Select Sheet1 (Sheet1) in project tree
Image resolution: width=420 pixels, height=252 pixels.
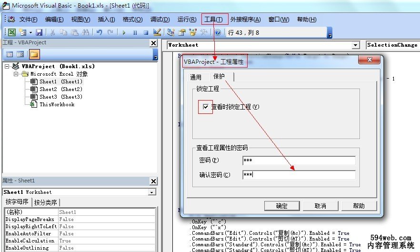point(61,81)
